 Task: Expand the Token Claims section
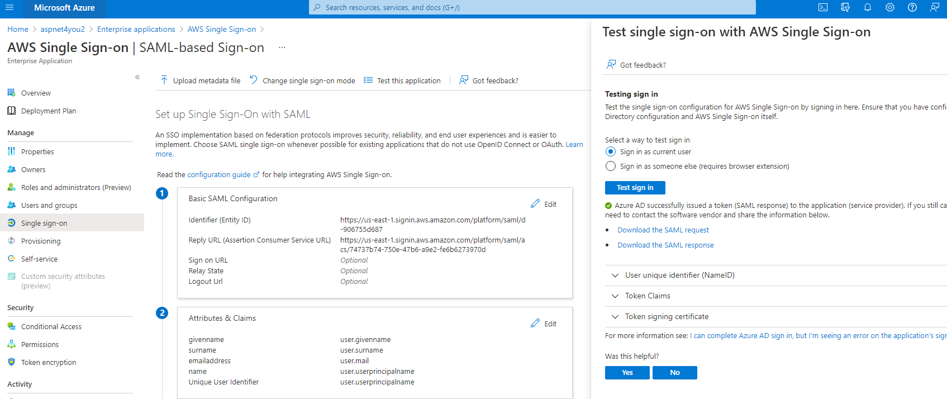pyautogui.click(x=775, y=296)
